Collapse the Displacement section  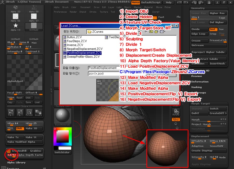pos(200,136)
